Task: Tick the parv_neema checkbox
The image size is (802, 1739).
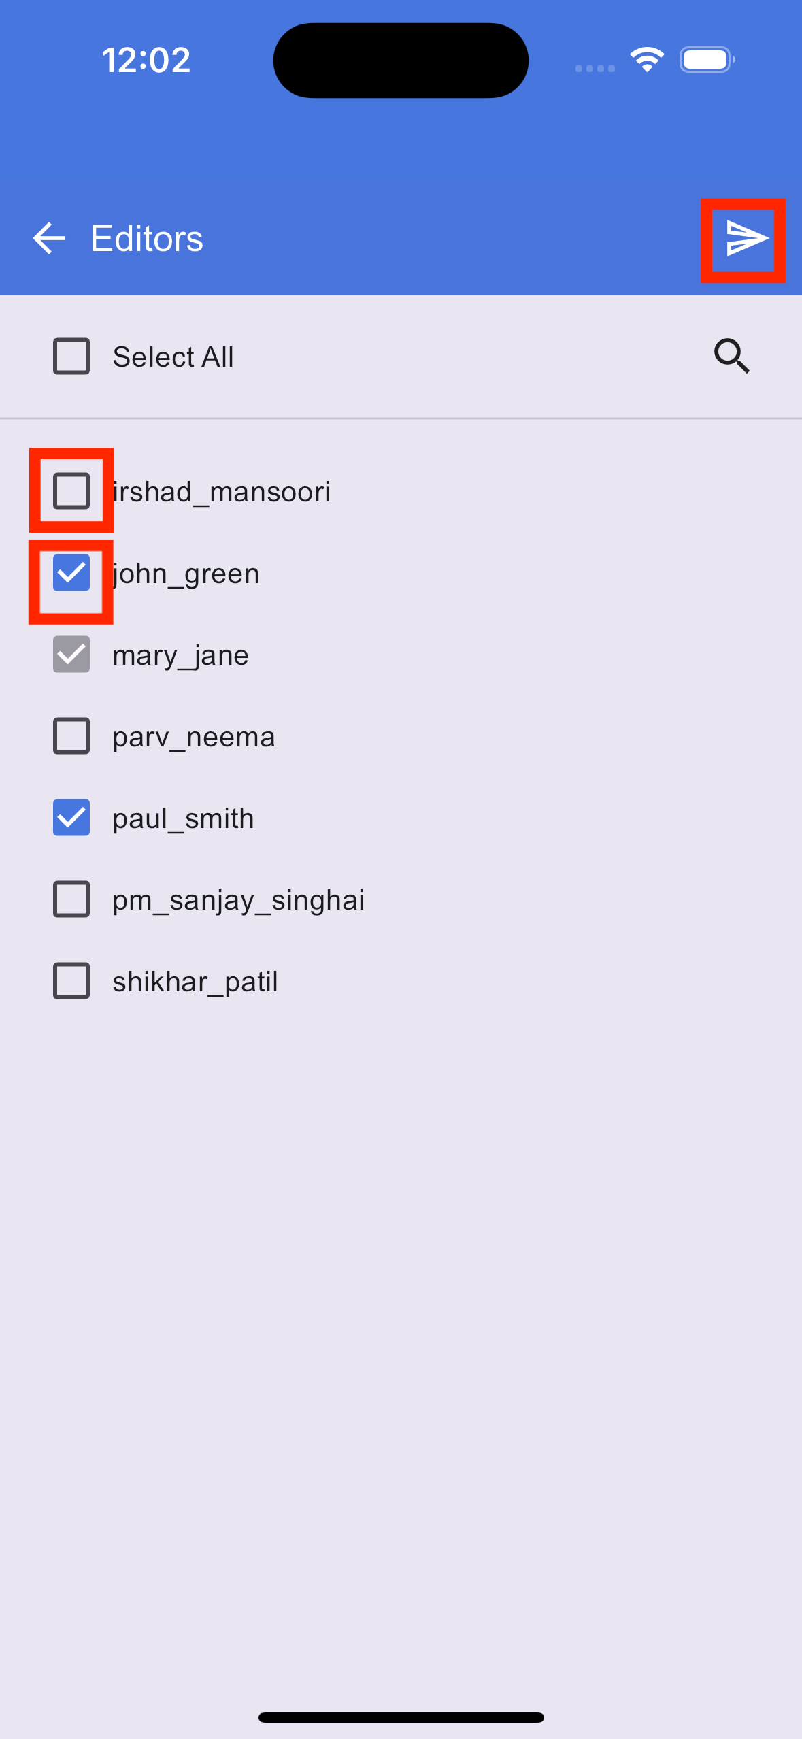Action: (71, 735)
